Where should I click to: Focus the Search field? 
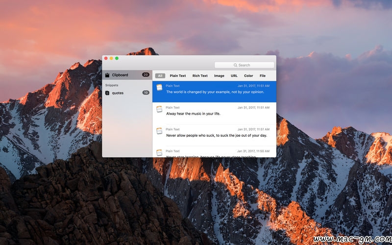click(x=245, y=65)
